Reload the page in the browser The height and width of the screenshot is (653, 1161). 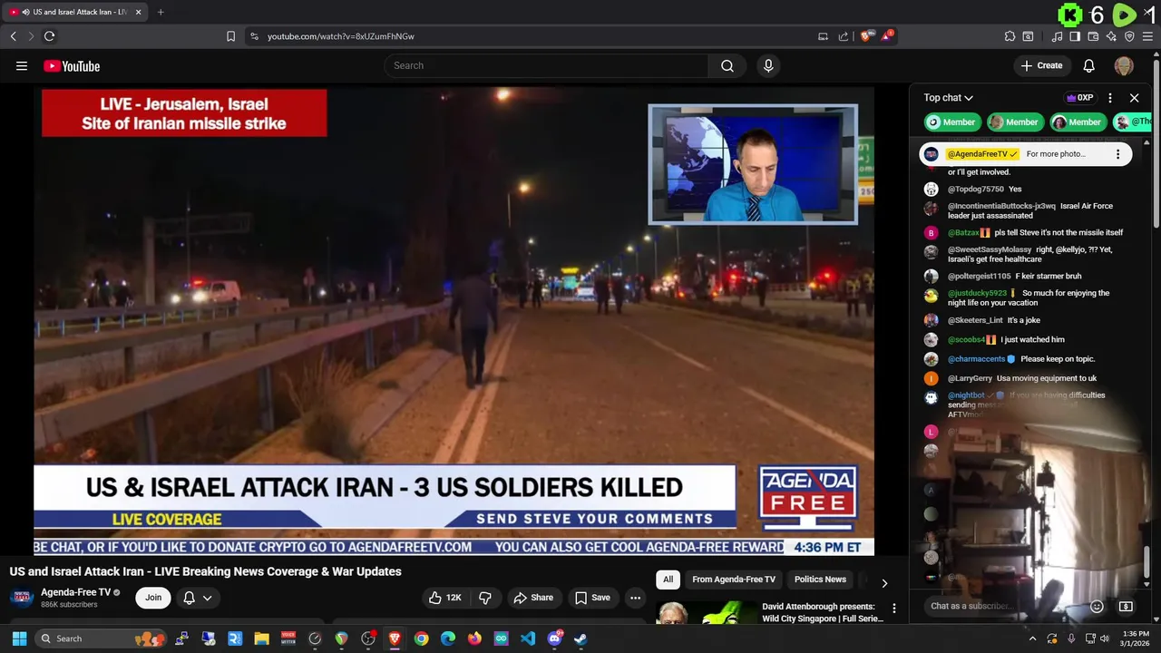click(49, 36)
